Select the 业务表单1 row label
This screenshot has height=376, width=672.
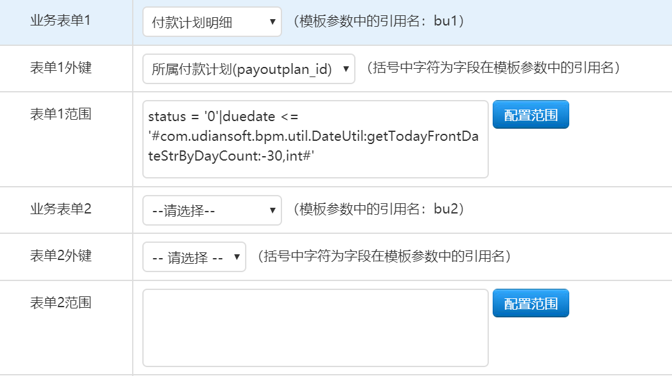click(61, 20)
